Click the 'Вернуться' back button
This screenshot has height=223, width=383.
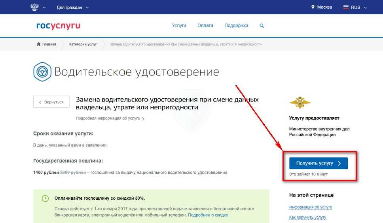51,102
